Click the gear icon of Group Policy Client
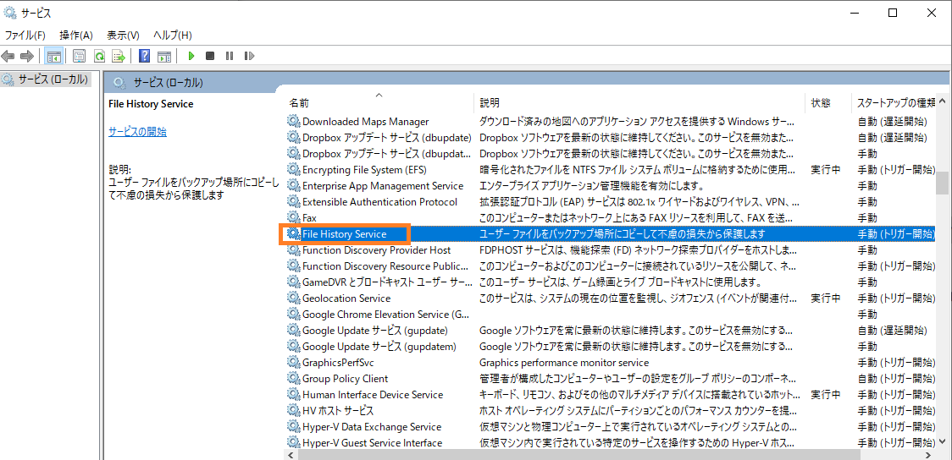 294,378
